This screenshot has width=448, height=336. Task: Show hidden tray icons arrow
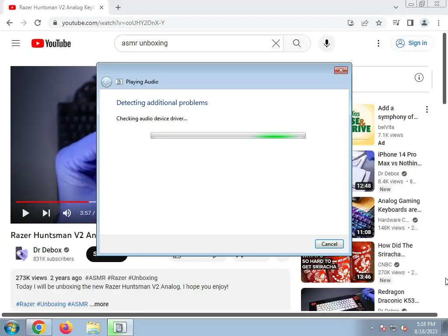tap(372, 328)
